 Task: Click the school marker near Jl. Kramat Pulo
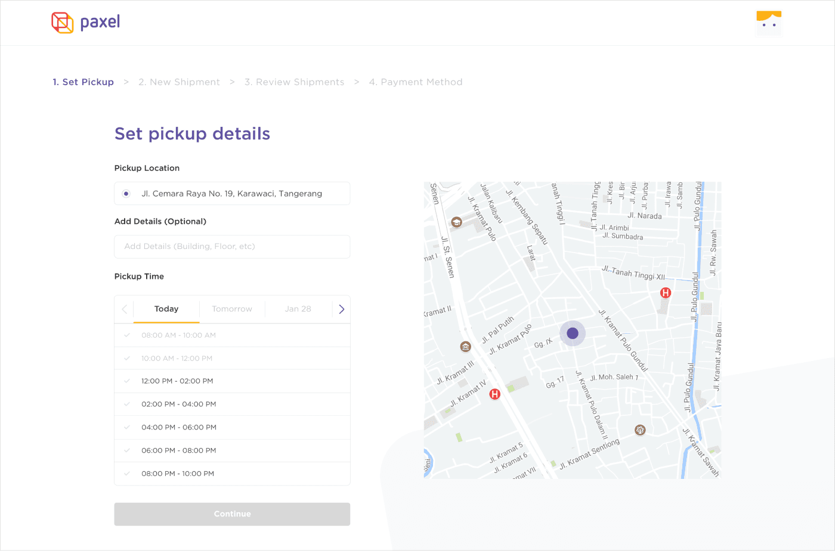tap(456, 222)
